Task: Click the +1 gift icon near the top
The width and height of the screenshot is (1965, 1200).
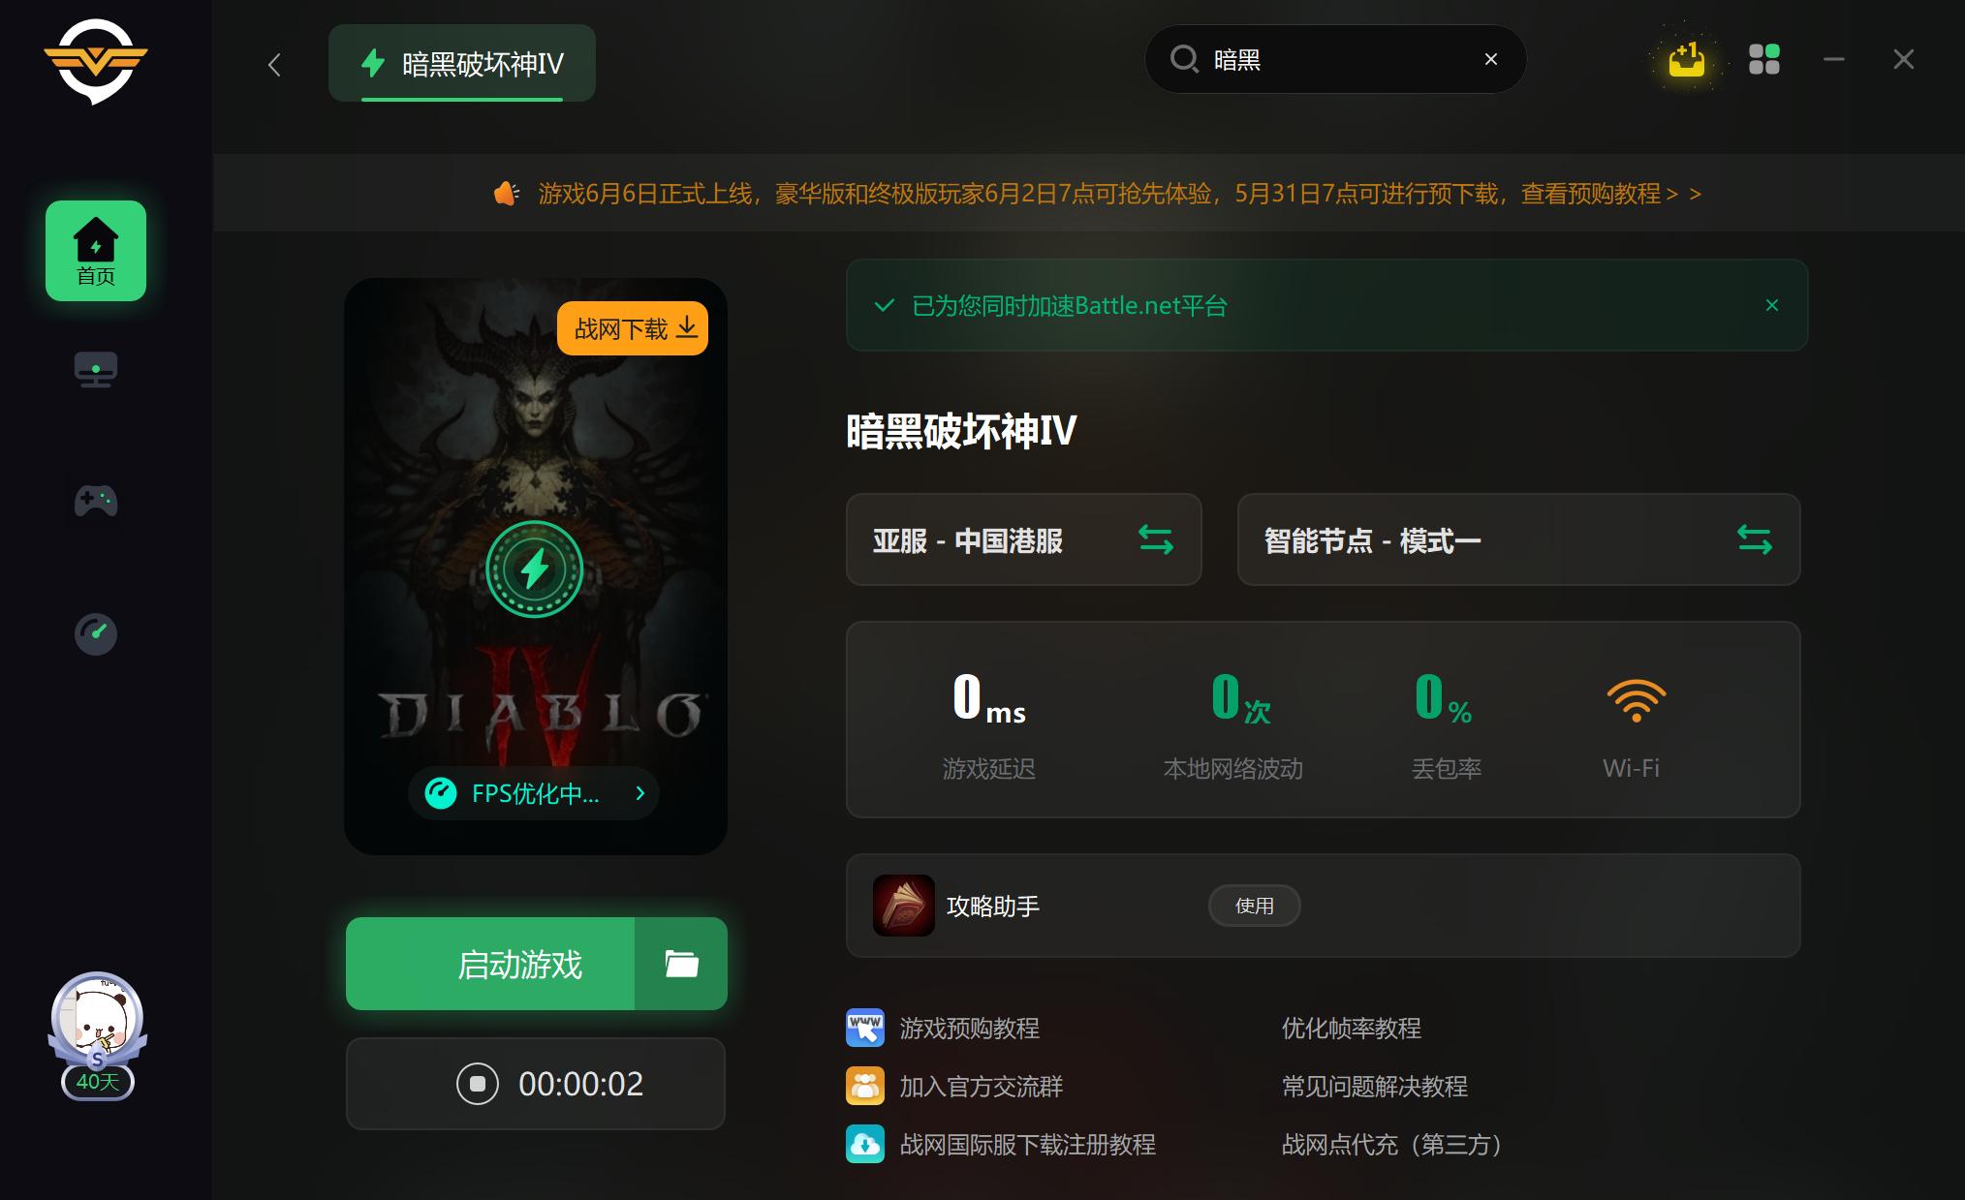Action: tap(1686, 59)
